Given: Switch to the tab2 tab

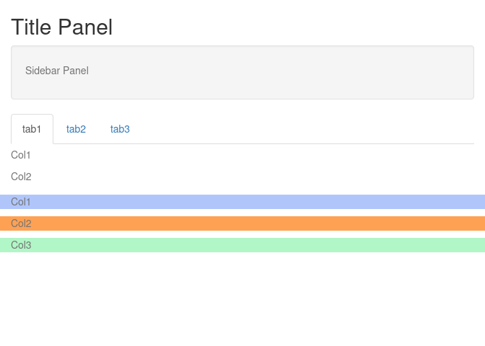Looking at the screenshot, I should pyautogui.click(x=76, y=129).
